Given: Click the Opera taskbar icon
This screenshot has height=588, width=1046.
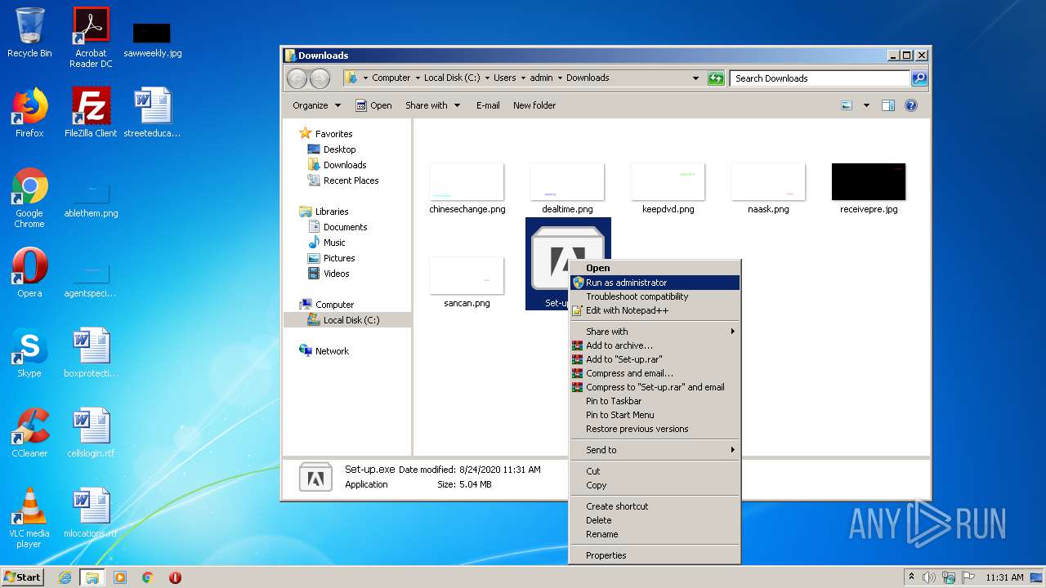Looking at the screenshot, I should tap(175, 577).
